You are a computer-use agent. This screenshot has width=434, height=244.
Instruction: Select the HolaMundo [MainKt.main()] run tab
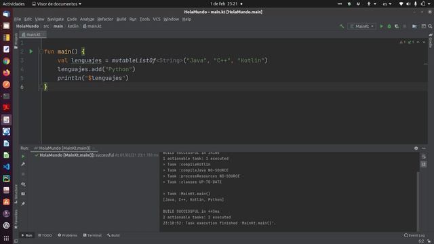(x=64, y=148)
